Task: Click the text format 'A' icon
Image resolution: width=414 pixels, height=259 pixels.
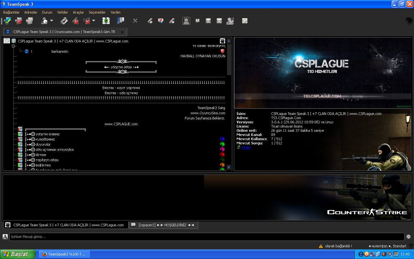Action: (x=5, y=237)
